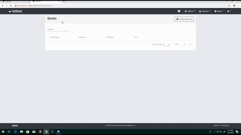Click the copyright text in footer

tap(120, 126)
